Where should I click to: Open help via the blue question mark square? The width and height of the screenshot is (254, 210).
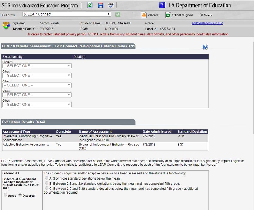[162, 5]
